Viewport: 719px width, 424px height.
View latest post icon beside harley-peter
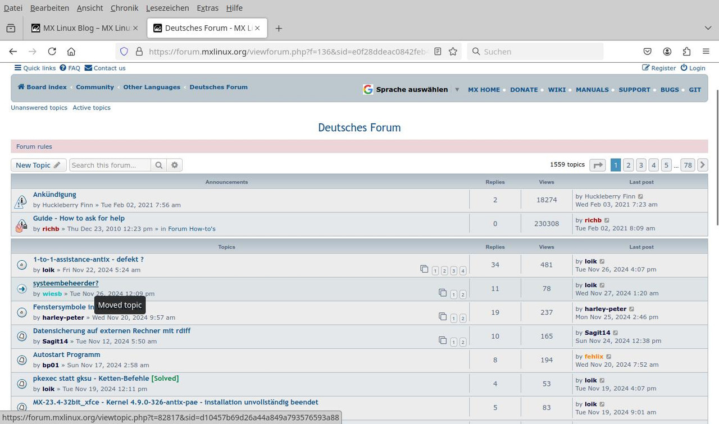click(x=632, y=309)
